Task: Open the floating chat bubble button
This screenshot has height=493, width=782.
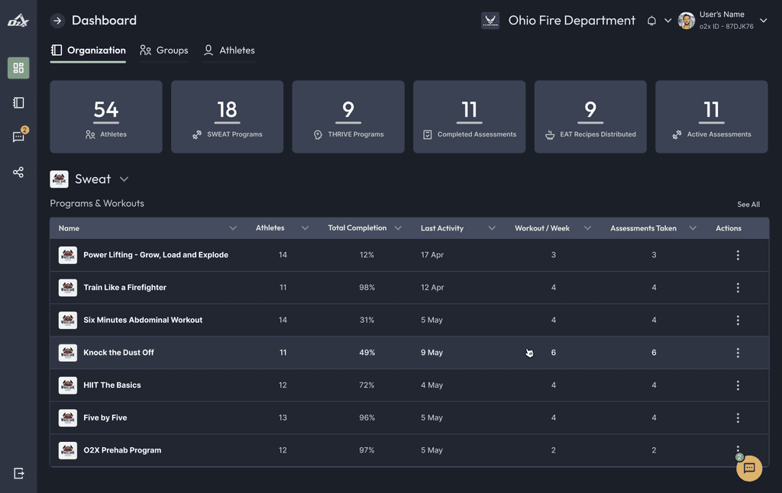Action: 749,468
